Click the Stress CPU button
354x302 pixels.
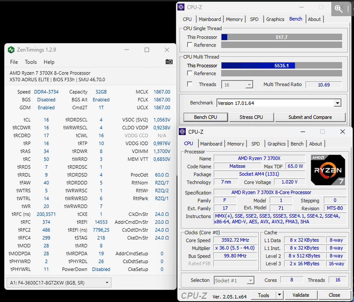pos(251,117)
